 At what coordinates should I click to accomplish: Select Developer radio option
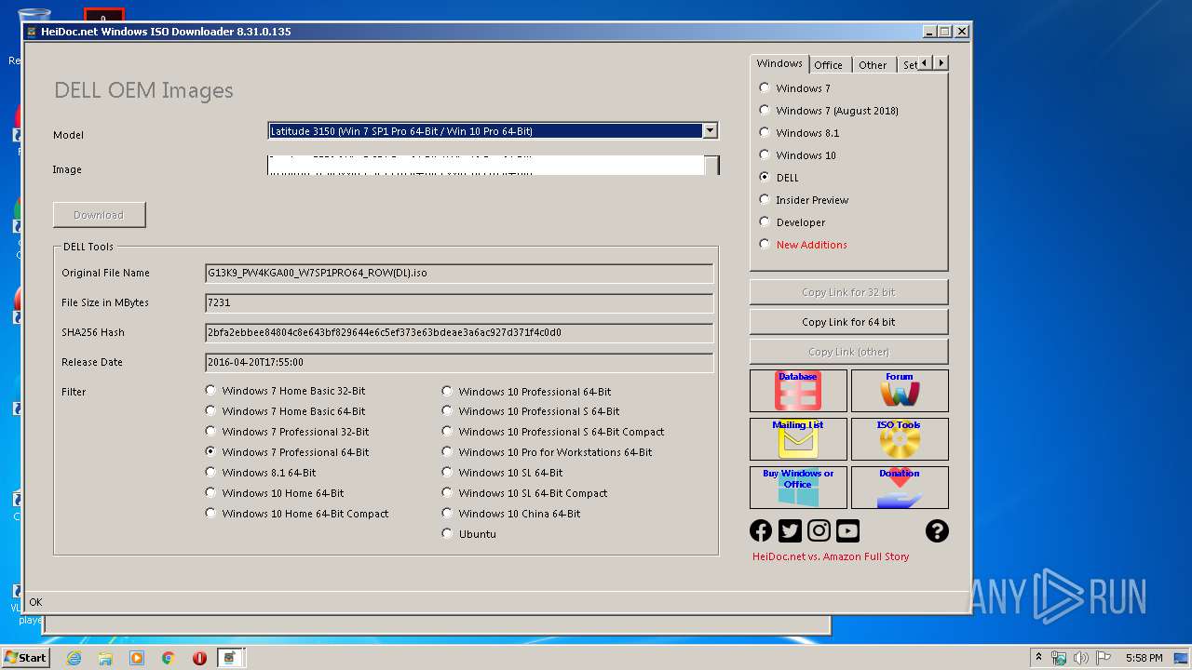point(765,221)
